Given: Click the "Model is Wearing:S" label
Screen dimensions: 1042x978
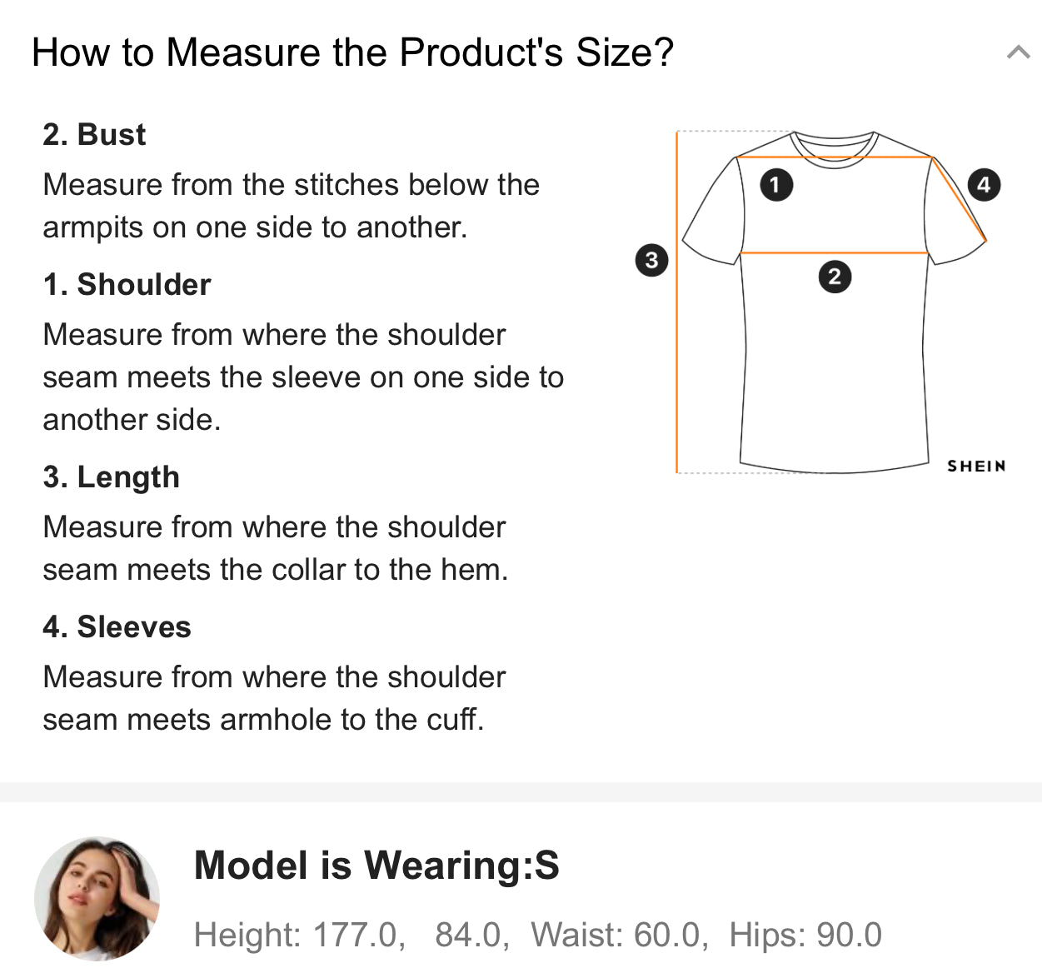Looking at the screenshot, I should click(376, 866).
